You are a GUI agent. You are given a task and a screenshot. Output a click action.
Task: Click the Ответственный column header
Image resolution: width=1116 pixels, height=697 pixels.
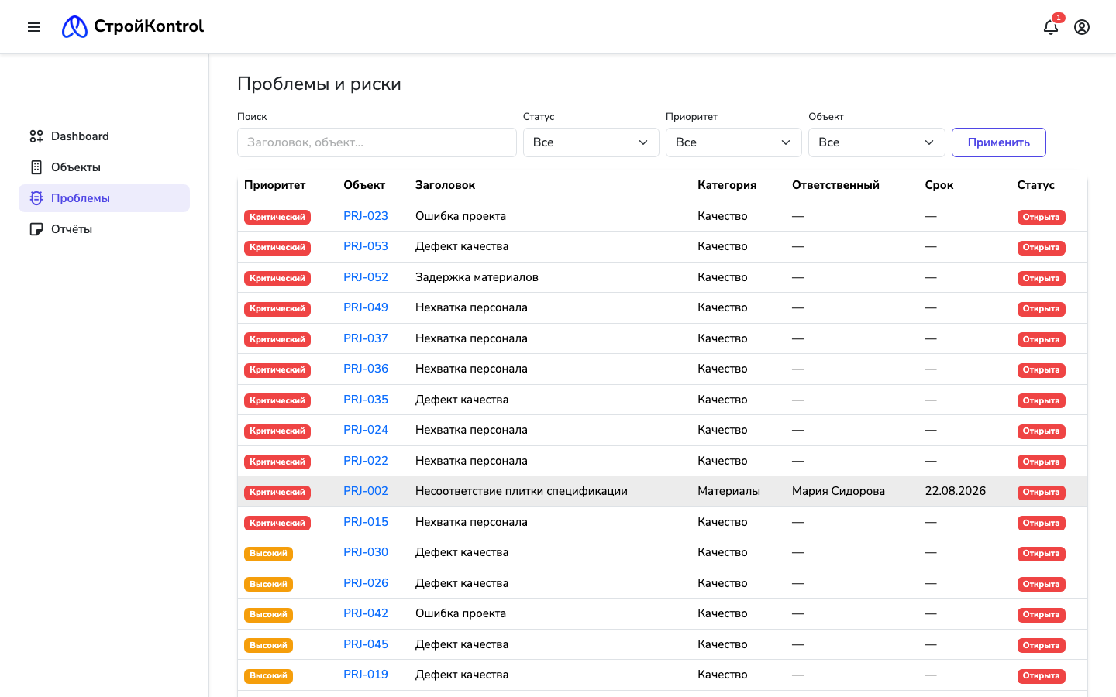[x=835, y=185]
